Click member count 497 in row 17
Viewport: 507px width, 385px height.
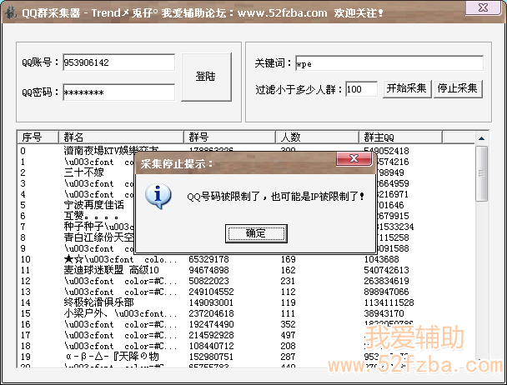pos(288,335)
